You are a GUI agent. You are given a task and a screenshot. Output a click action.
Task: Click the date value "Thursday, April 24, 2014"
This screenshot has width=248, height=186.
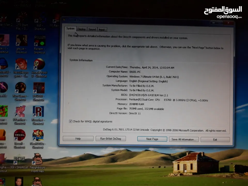[144, 67]
